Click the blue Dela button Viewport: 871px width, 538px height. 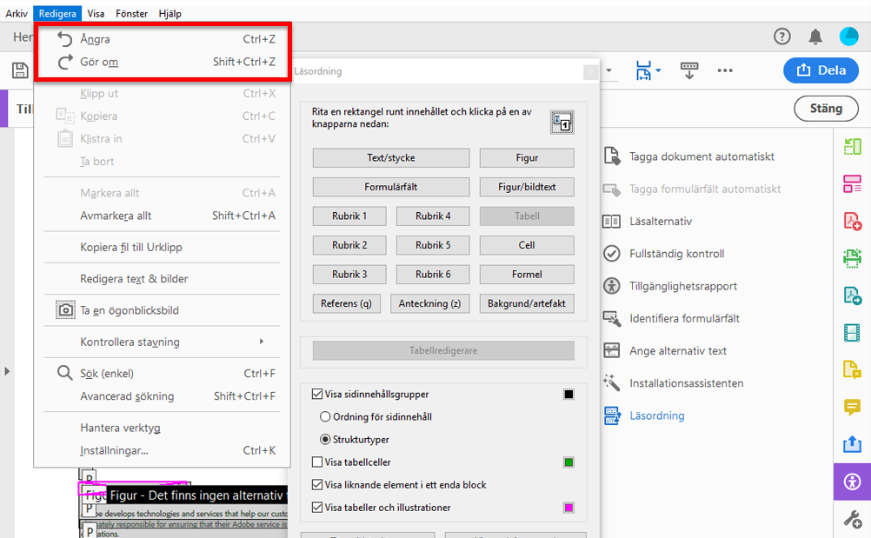tap(821, 70)
